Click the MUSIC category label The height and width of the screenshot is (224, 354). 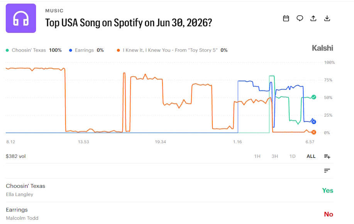tap(54, 11)
